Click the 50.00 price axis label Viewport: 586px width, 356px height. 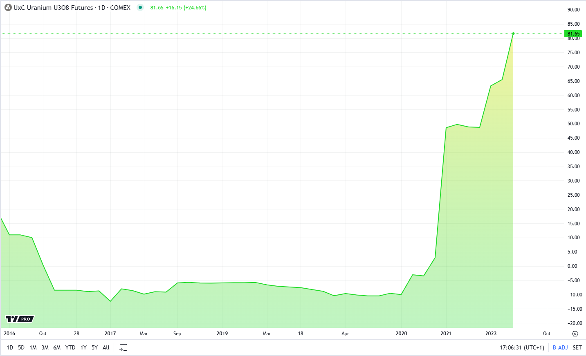[574, 124]
